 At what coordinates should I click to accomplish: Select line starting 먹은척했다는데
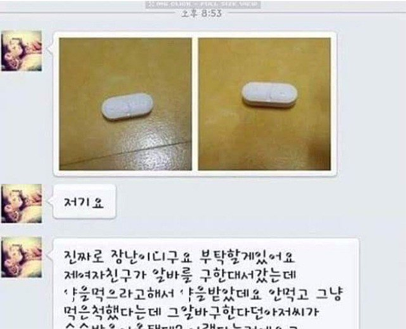(x=191, y=312)
